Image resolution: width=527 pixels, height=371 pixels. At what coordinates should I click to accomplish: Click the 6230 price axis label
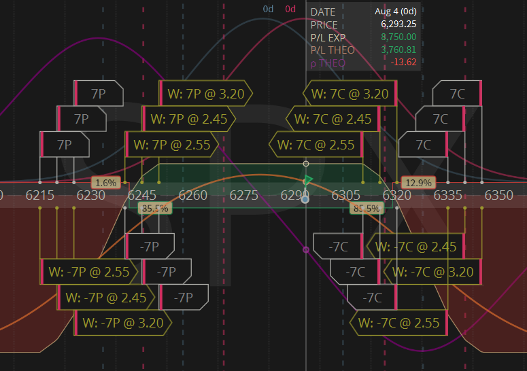pyautogui.click(x=90, y=195)
